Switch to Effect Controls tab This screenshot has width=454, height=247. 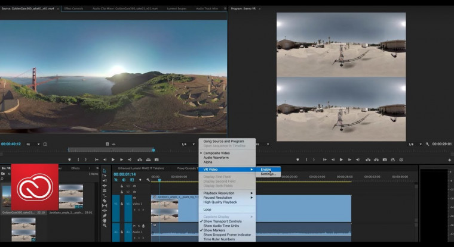click(73, 9)
